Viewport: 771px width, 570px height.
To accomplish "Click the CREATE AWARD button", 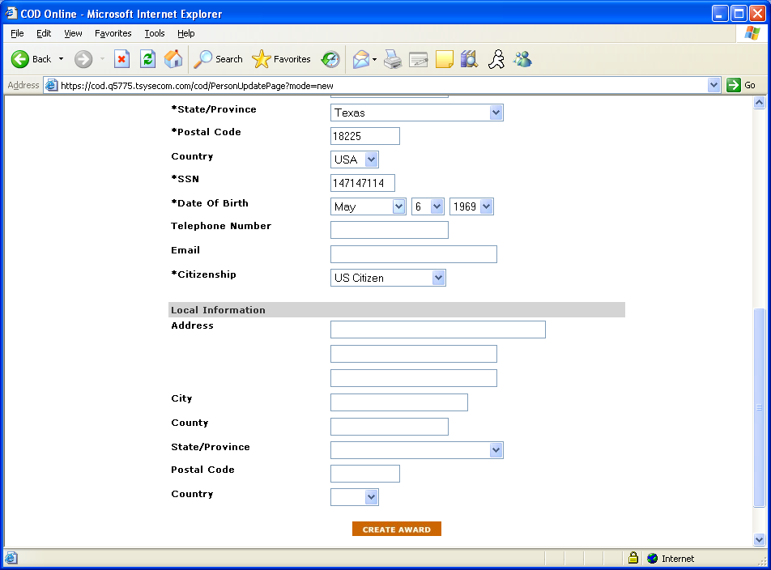I will [x=396, y=530].
